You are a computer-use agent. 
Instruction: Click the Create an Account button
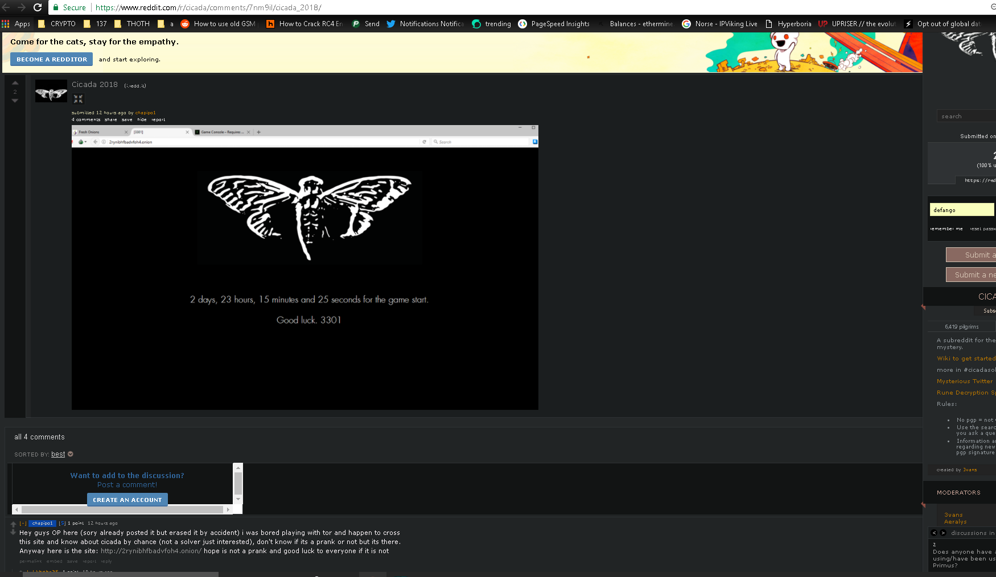click(127, 500)
